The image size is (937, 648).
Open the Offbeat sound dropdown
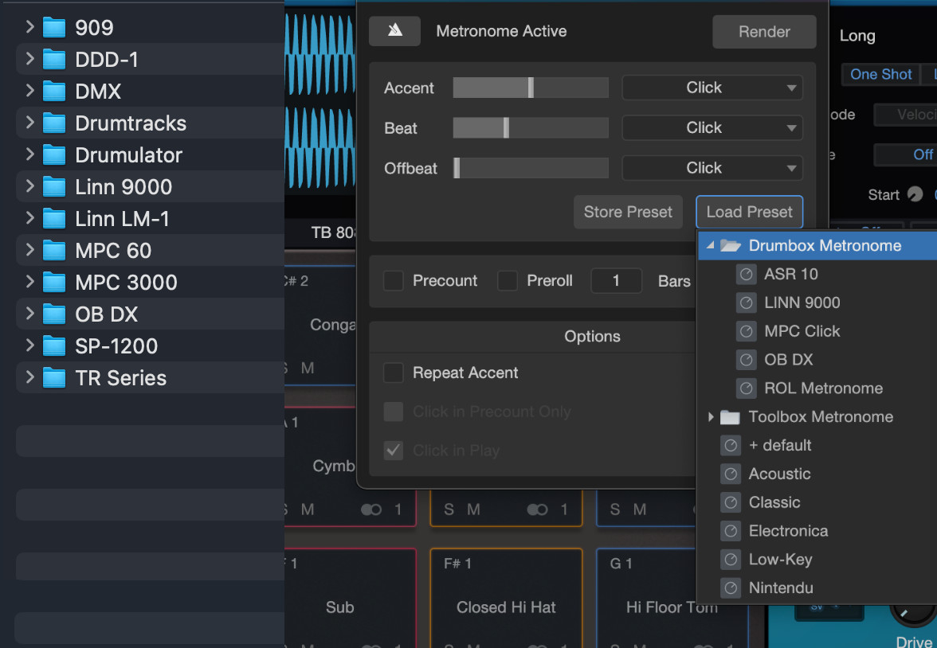[x=712, y=168]
